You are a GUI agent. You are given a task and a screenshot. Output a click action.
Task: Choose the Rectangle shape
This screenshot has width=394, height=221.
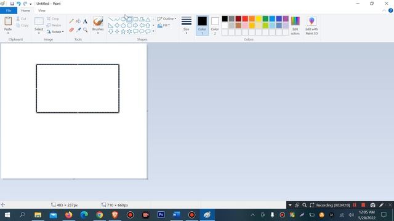pos(129,19)
